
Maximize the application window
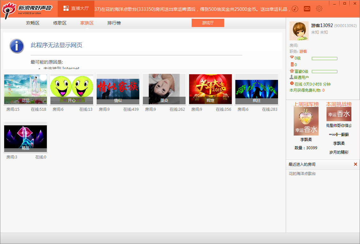(x=345, y=4)
